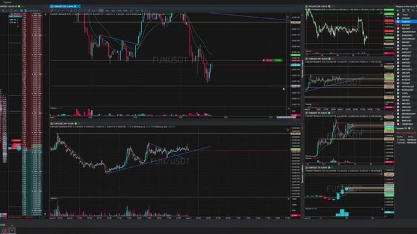Open the second icon in bottom-left taskbar
Image resolution: width=417 pixels, height=234 pixels.
[12, 231]
